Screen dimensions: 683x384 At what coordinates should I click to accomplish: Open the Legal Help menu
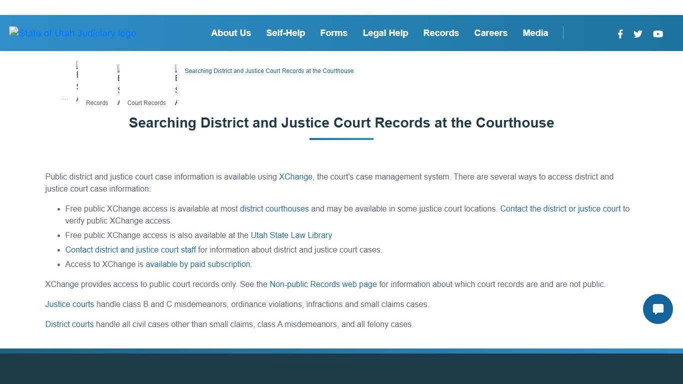pos(385,33)
